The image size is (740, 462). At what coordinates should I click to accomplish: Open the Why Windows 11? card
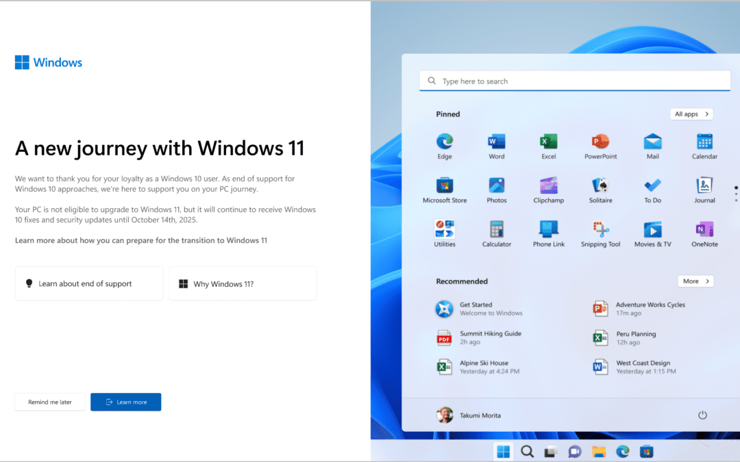click(x=243, y=283)
